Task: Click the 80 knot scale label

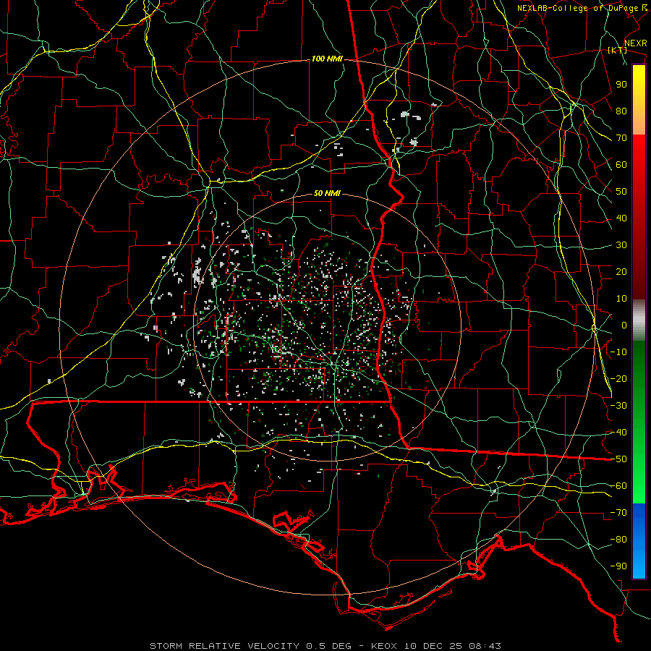Action: click(621, 111)
